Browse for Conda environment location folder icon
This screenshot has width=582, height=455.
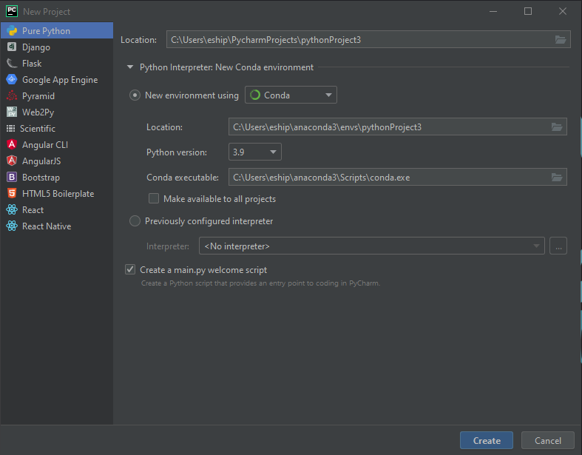[557, 127]
